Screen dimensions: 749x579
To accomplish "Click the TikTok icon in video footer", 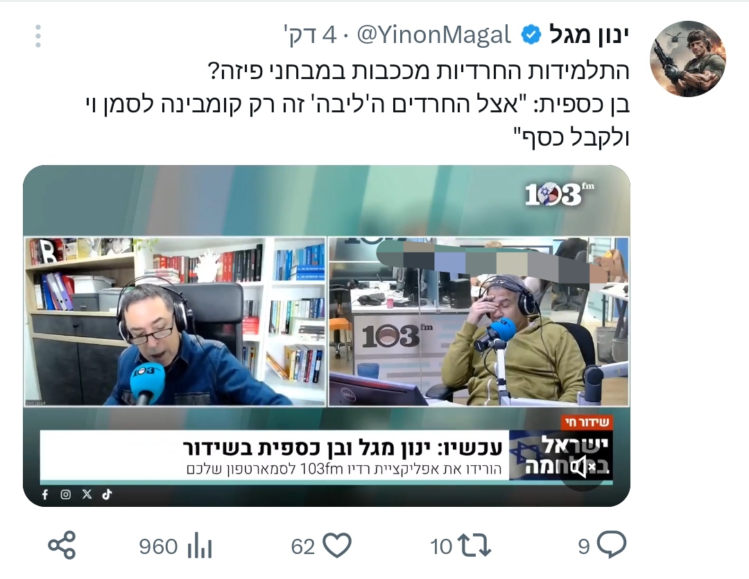I will pyautogui.click(x=107, y=494).
